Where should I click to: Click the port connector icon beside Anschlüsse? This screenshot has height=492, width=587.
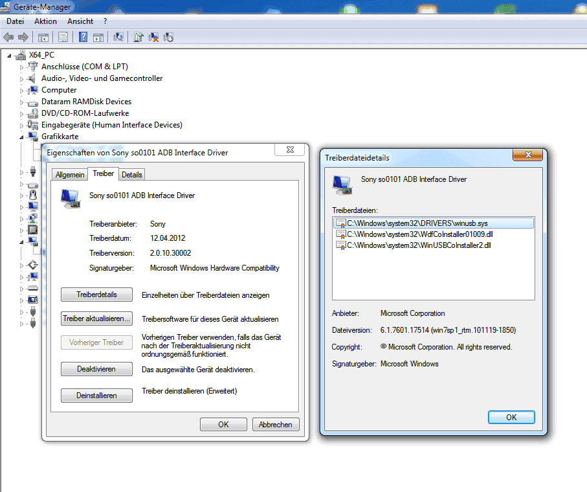33,67
